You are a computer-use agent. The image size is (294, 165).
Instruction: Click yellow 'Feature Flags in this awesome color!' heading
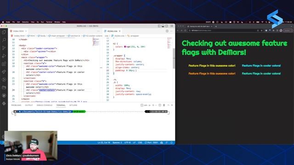tap(212, 66)
